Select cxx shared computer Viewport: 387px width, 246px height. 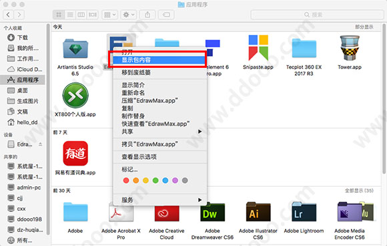(22, 209)
